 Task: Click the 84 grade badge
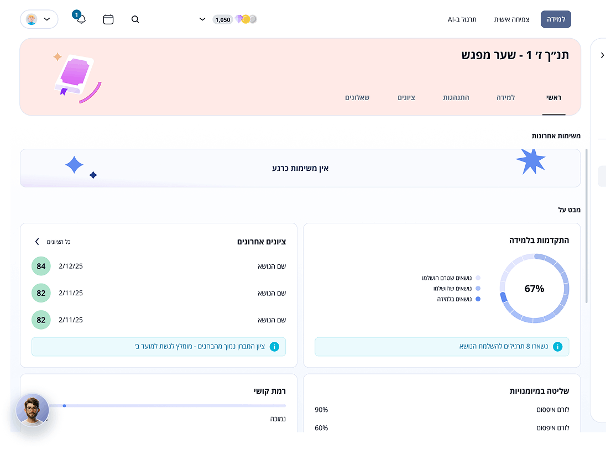pyautogui.click(x=41, y=266)
